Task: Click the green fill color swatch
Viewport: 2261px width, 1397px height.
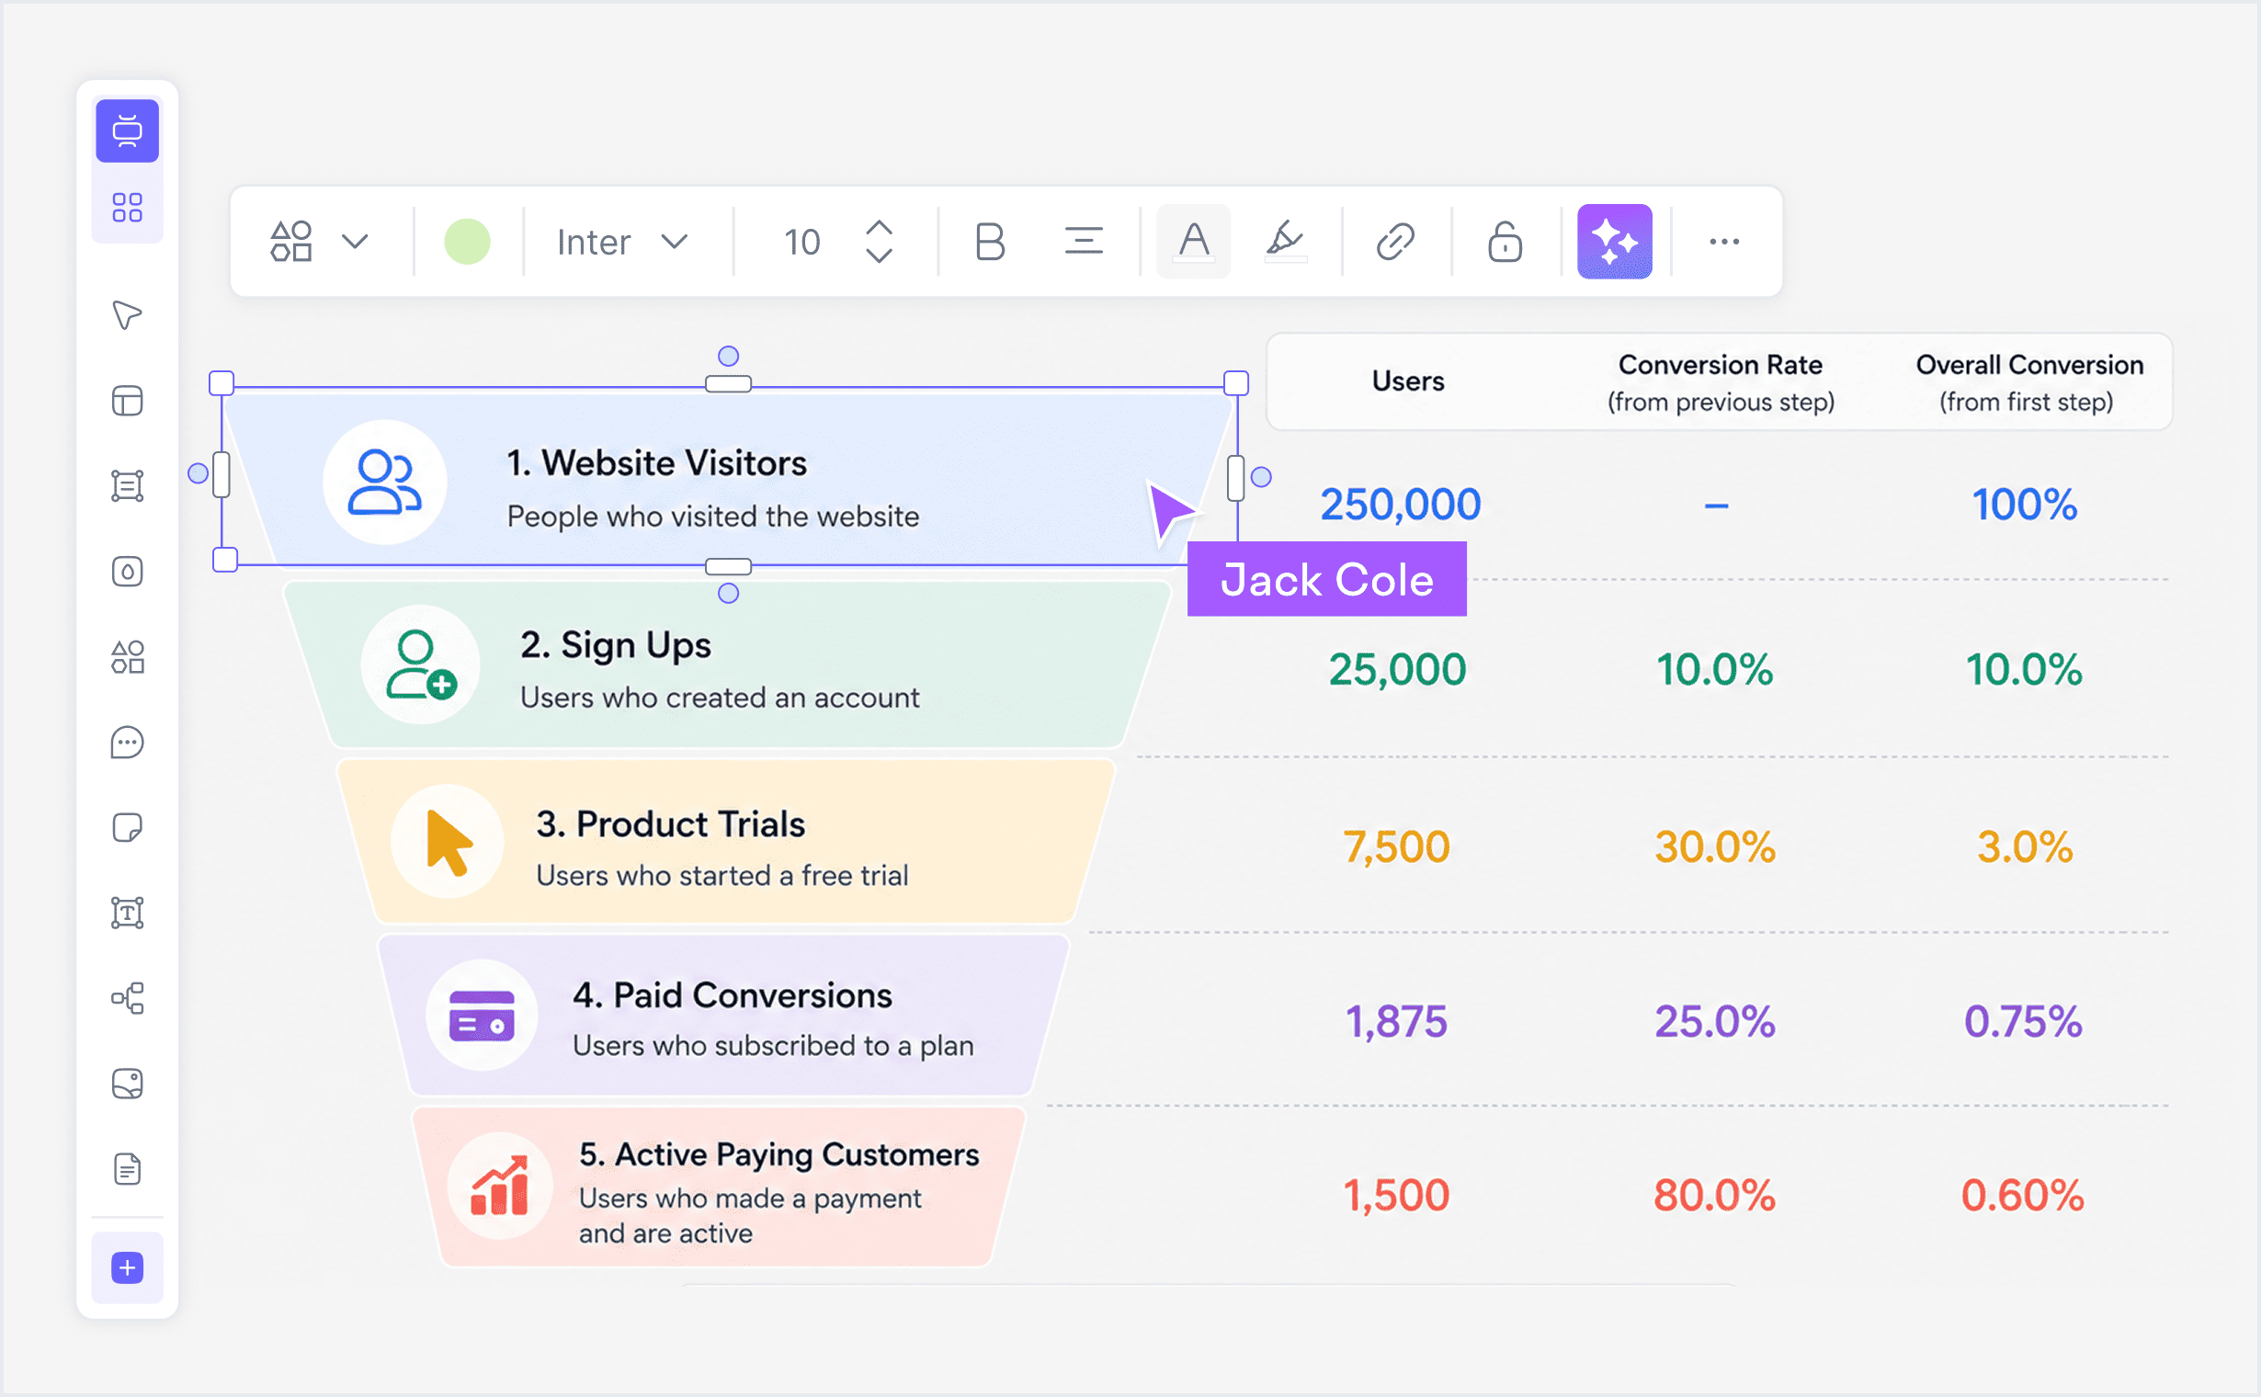Action: (x=468, y=242)
